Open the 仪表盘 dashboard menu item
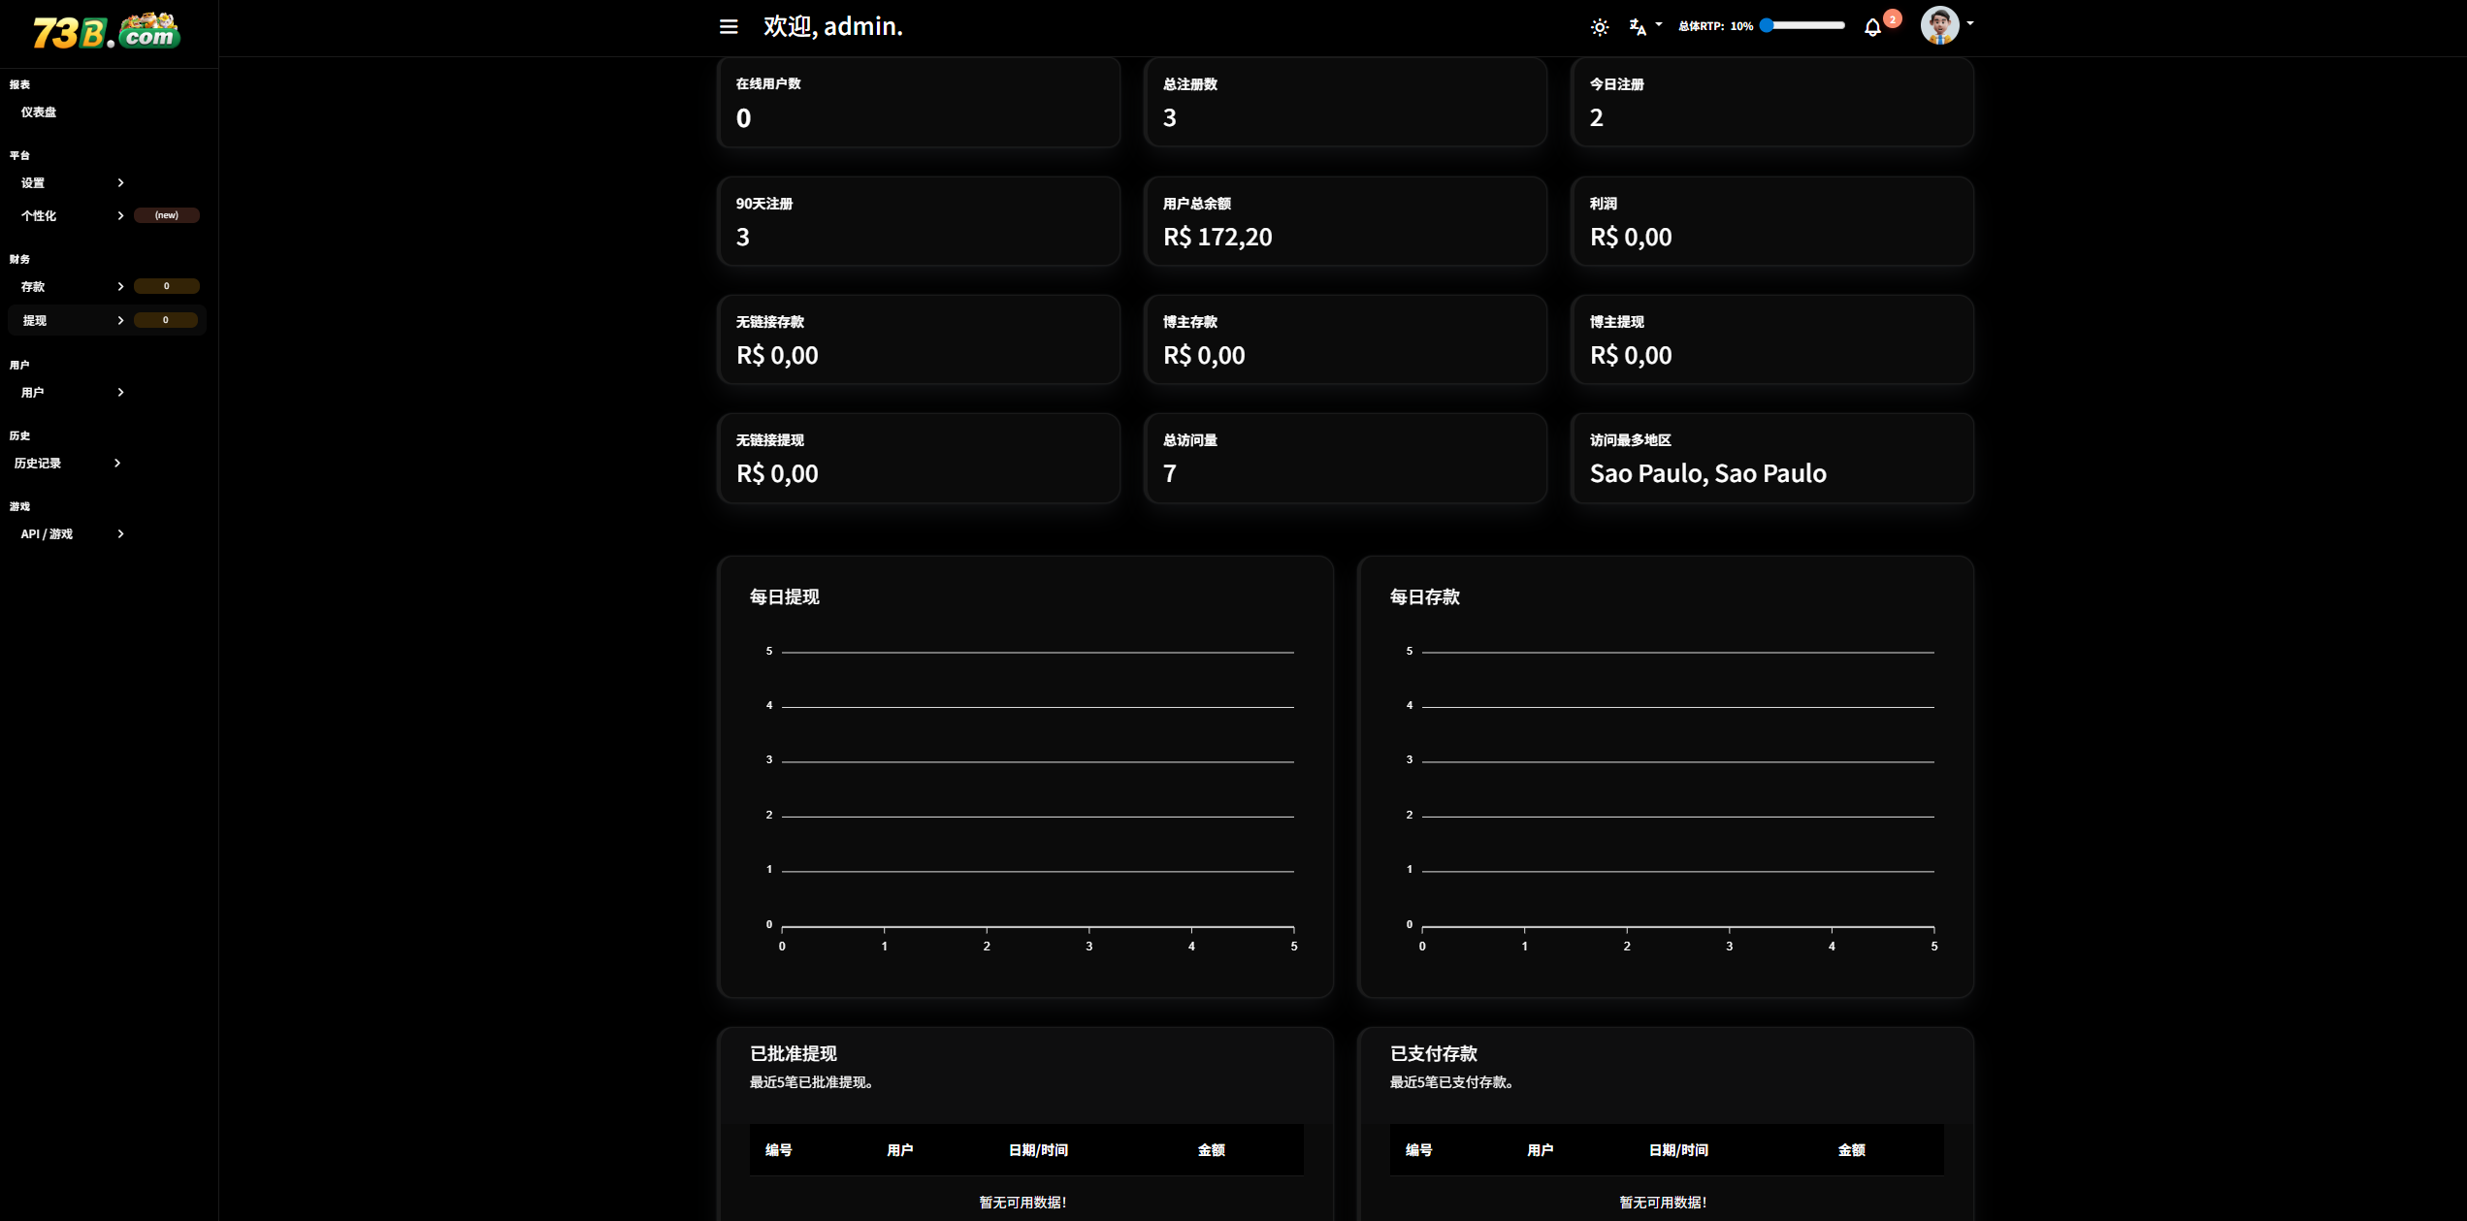 pos(39,112)
